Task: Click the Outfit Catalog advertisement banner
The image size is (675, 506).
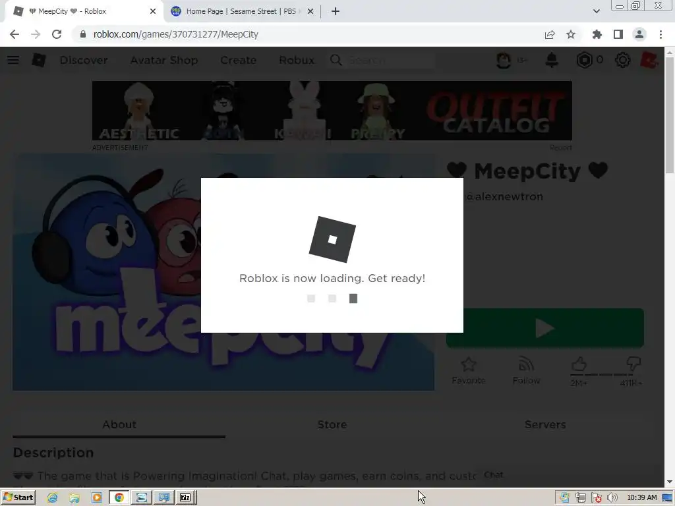Action: pos(332,111)
